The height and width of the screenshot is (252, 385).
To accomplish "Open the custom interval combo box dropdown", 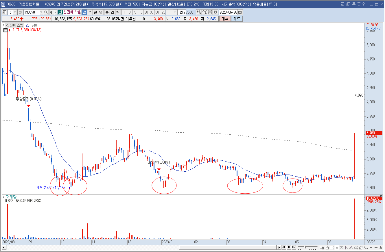I will point(175,12).
